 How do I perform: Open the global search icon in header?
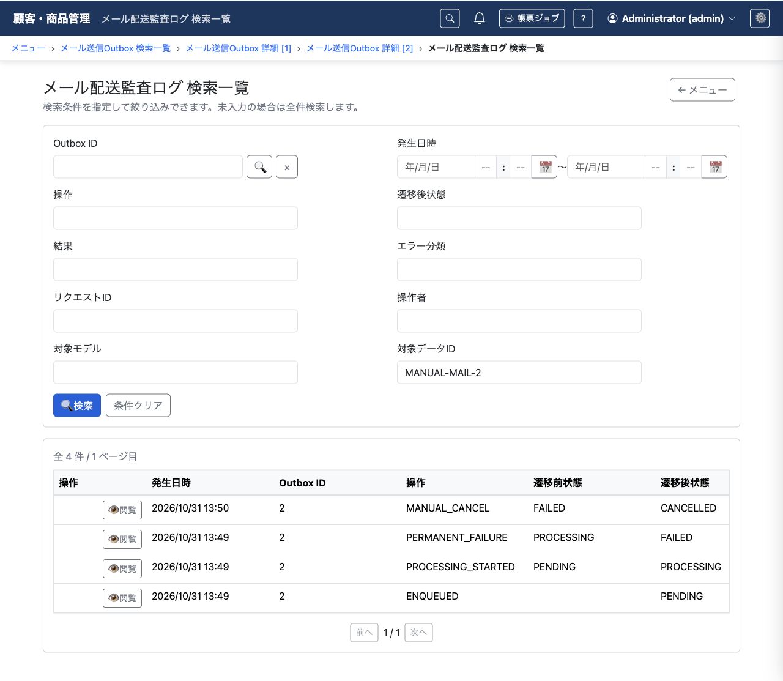450,18
